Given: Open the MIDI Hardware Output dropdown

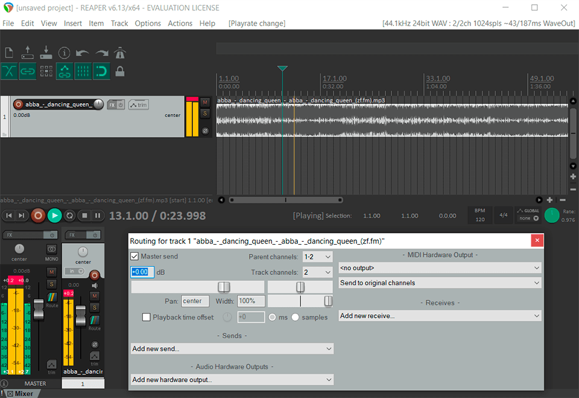Looking at the screenshot, I should tap(439, 268).
